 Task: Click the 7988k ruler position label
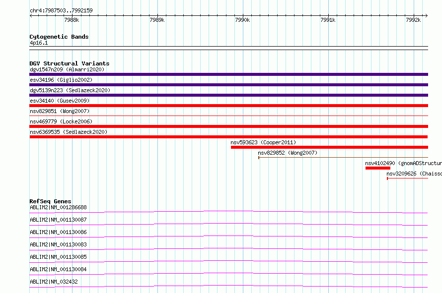coord(72,20)
